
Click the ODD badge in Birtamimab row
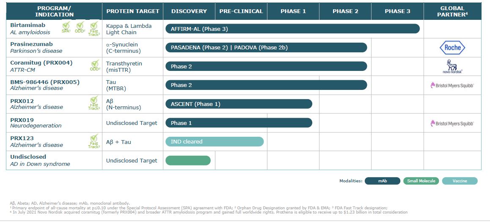80,27
